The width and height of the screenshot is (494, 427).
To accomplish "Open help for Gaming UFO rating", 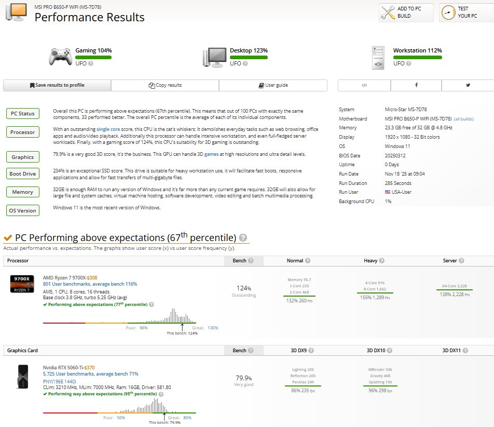I will (x=91, y=63).
